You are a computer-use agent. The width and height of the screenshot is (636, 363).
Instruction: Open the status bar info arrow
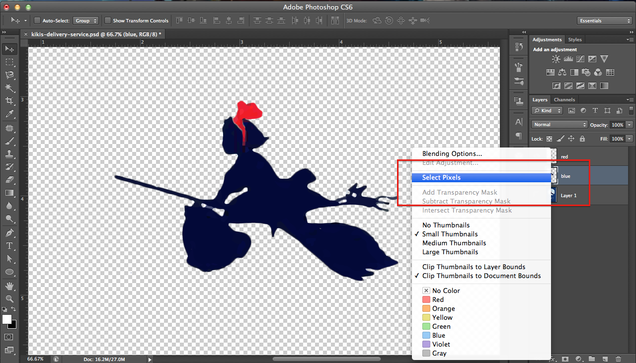[150, 359]
